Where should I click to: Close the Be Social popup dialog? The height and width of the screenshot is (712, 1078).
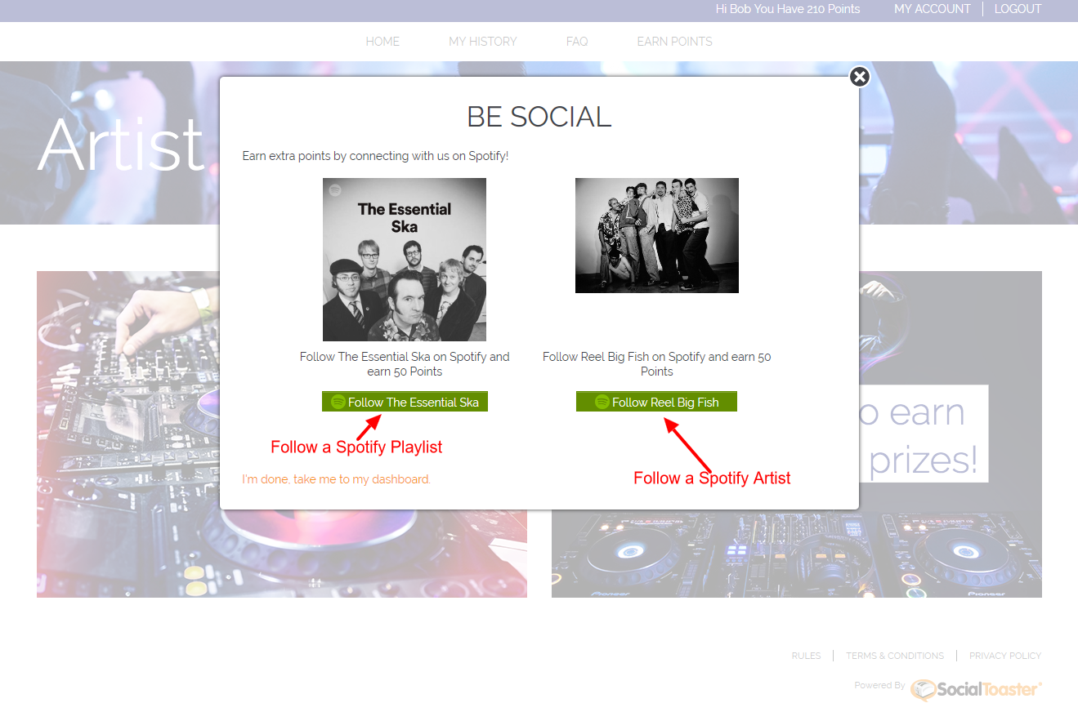[x=859, y=77]
